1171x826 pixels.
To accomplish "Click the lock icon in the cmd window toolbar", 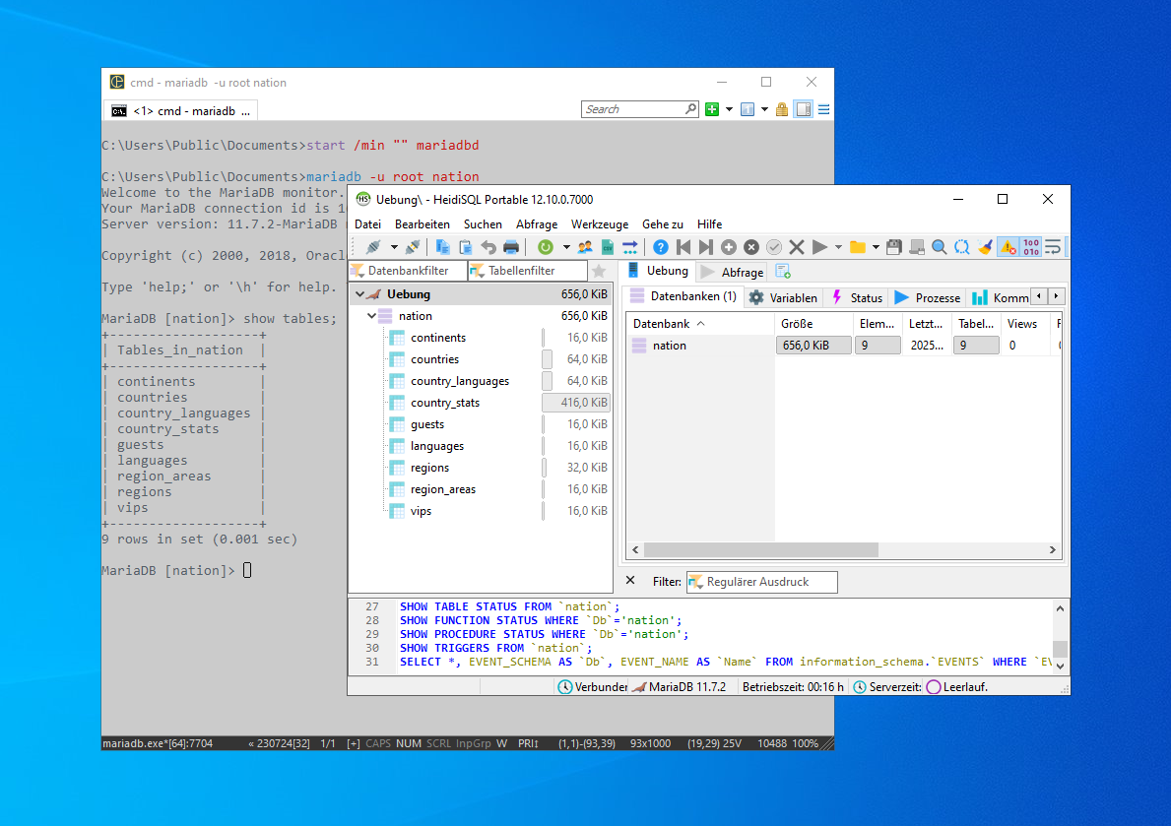I will [x=782, y=109].
